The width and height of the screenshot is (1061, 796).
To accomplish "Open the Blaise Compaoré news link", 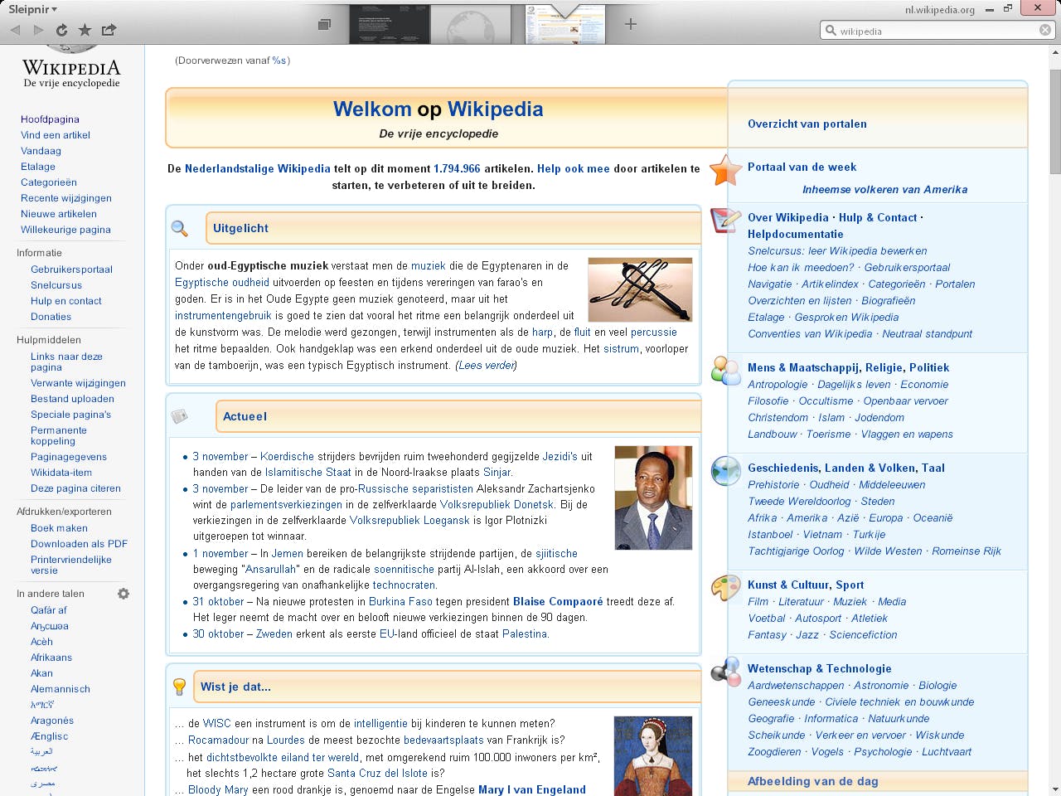I will tap(558, 601).
